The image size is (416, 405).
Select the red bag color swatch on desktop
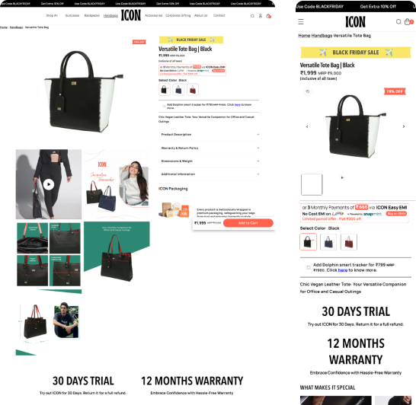[193, 90]
